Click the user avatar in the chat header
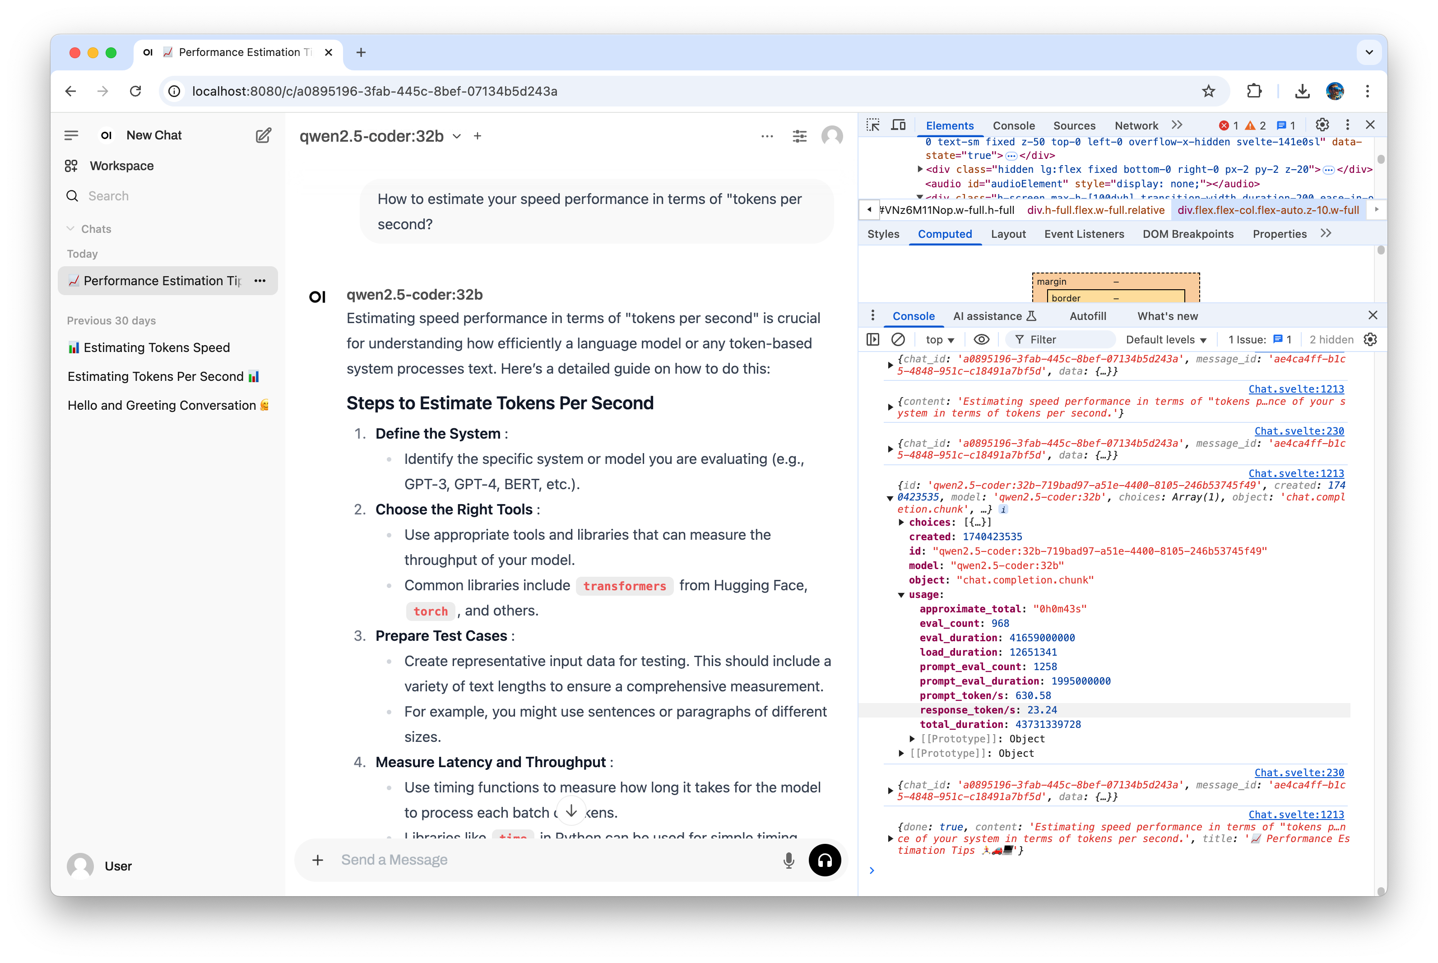This screenshot has width=1438, height=963. click(x=832, y=136)
